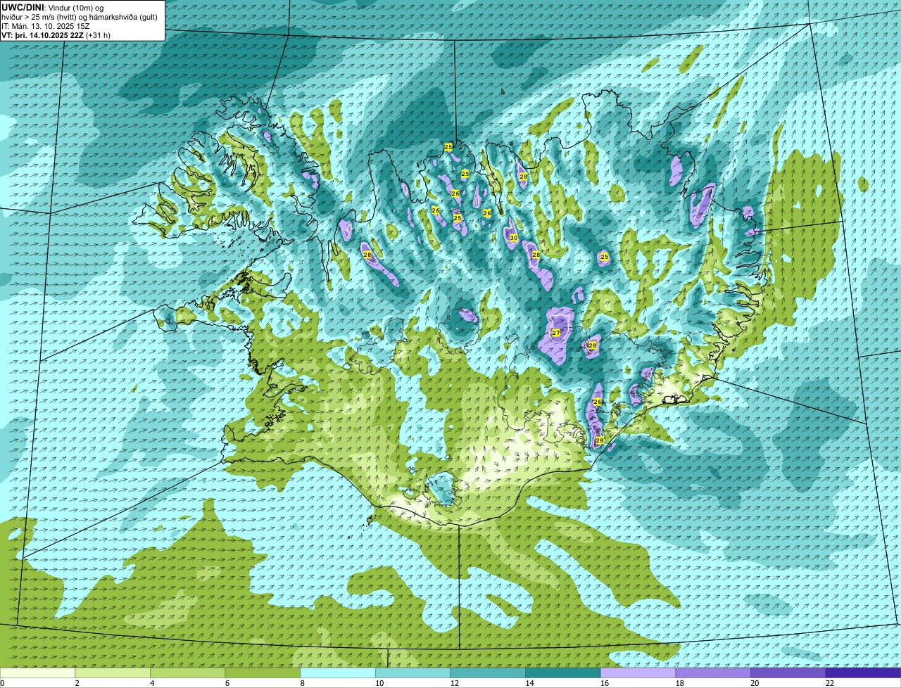Click the legend scale label '16'

(x=605, y=683)
